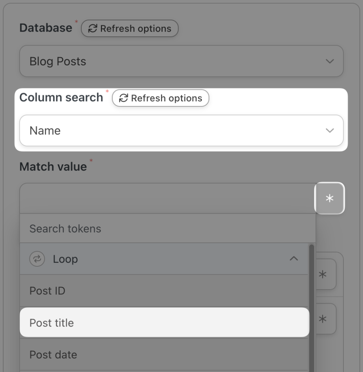Image resolution: width=363 pixels, height=372 pixels.
Task: Click the empty Match value input field
Action: pyautogui.click(x=163, y=198)
